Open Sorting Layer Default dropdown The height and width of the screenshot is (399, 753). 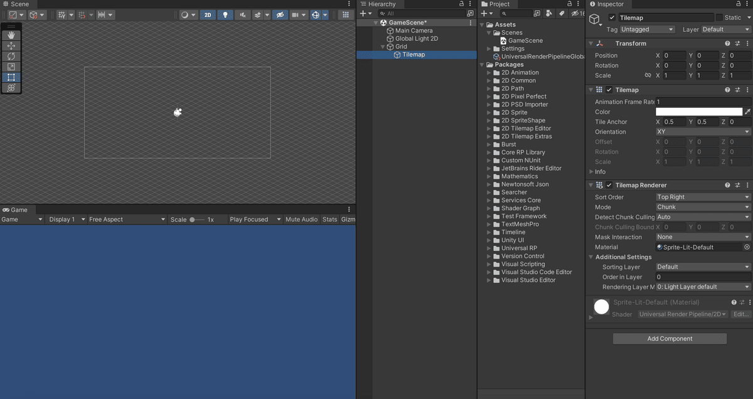[x=703, y=267]
